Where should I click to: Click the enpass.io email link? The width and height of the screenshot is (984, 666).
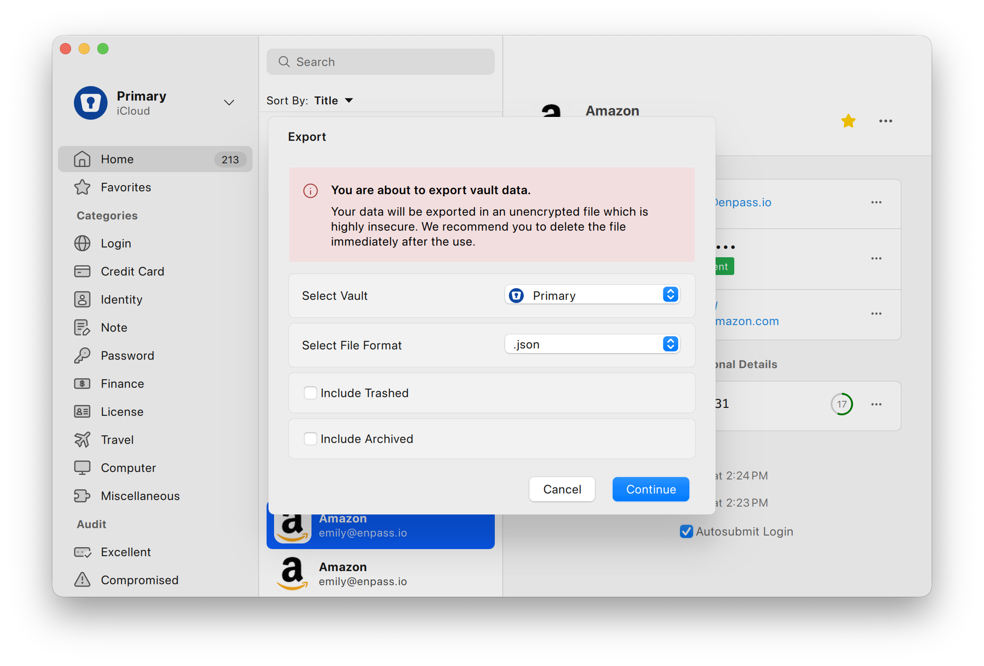coord(744,202)
